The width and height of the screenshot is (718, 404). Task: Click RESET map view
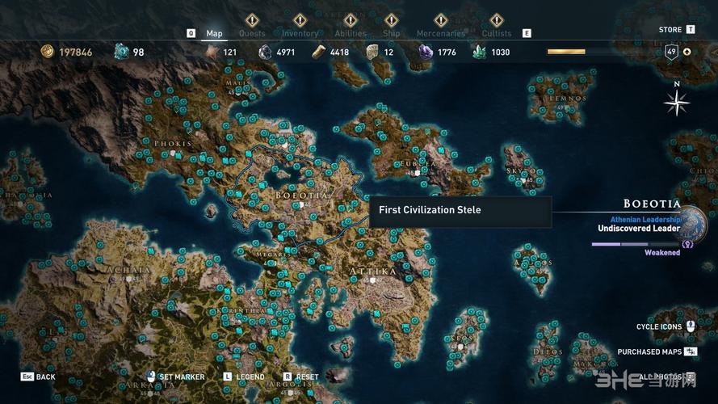300,377
